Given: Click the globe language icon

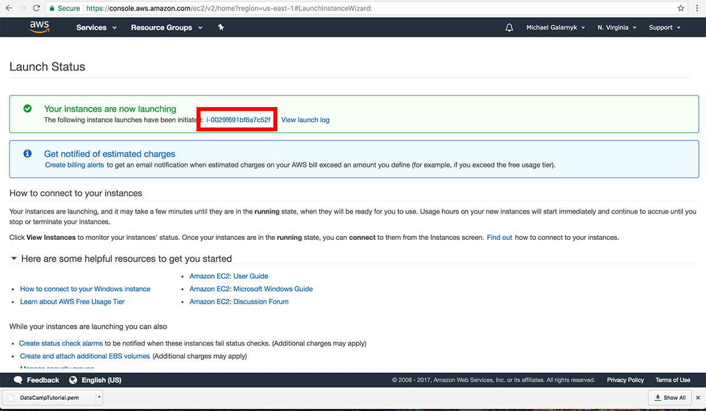Looking at the screenshot, I should [72, 380].
